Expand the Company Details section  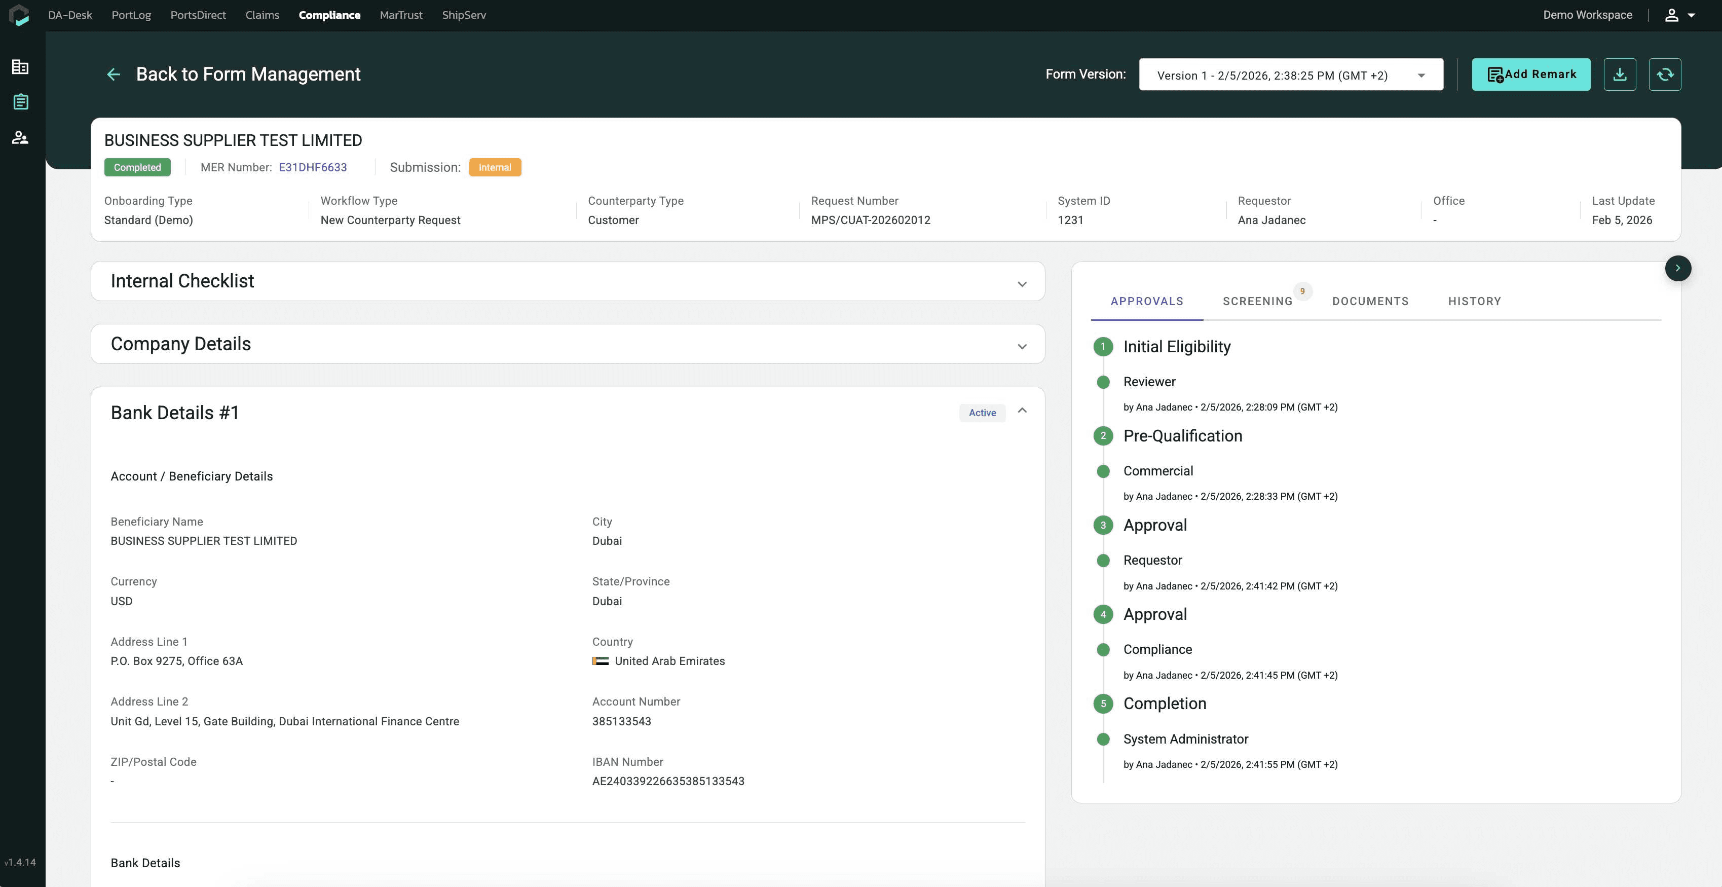tap(1022, 346)
